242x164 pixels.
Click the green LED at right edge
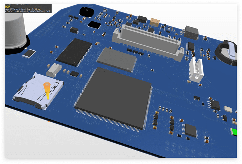click(234, 132)
